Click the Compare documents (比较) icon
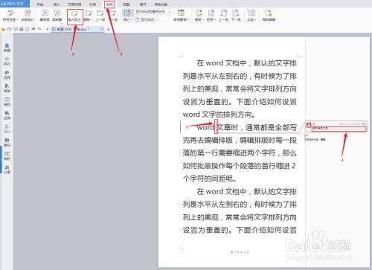 coord(251,13)
